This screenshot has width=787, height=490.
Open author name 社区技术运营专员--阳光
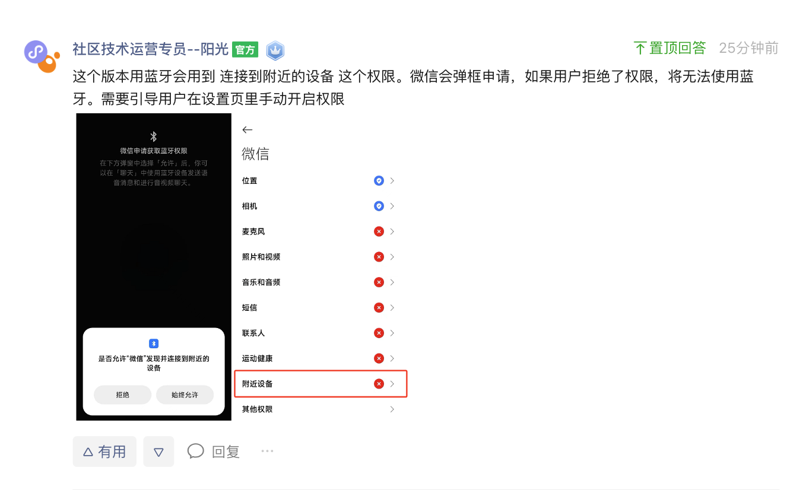coord(151,49)
